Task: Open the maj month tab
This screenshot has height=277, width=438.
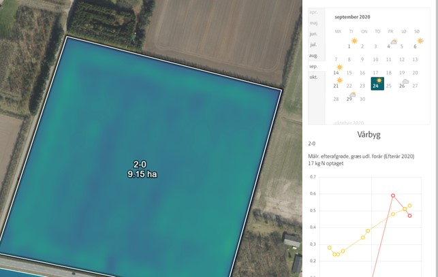Action: 313,22
